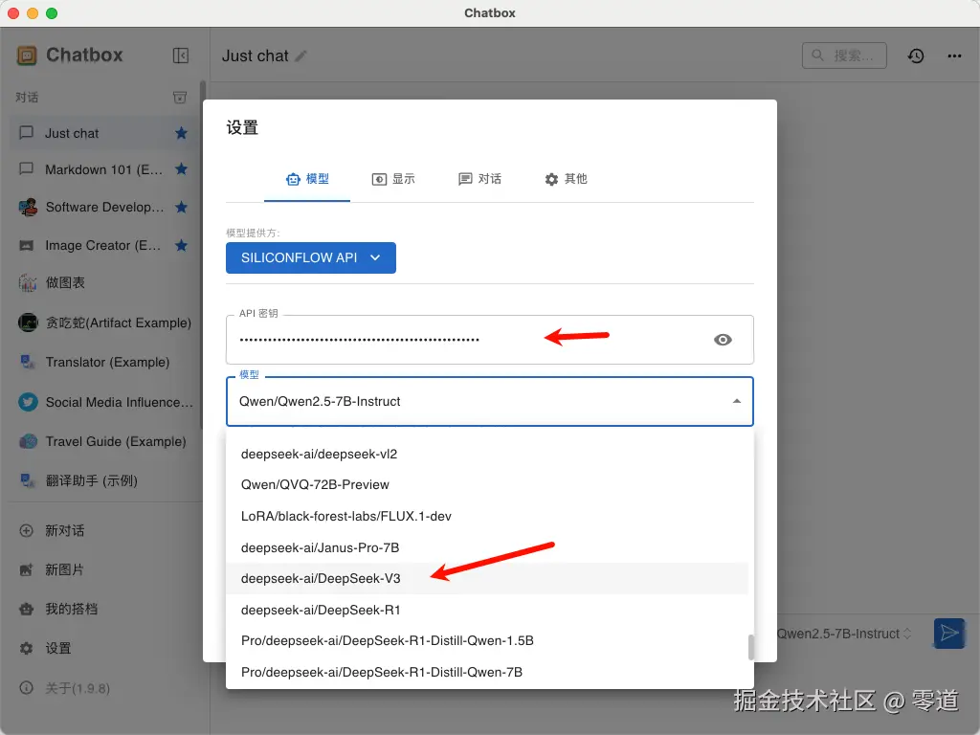
Task: Select deepseek-ai/deepseek-vl2 from the list
Action: pos(487,454)
